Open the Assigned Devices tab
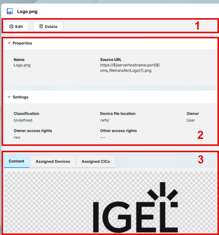Image resolution: width=219 pixels, height=235 pixels. pos(53,162)
